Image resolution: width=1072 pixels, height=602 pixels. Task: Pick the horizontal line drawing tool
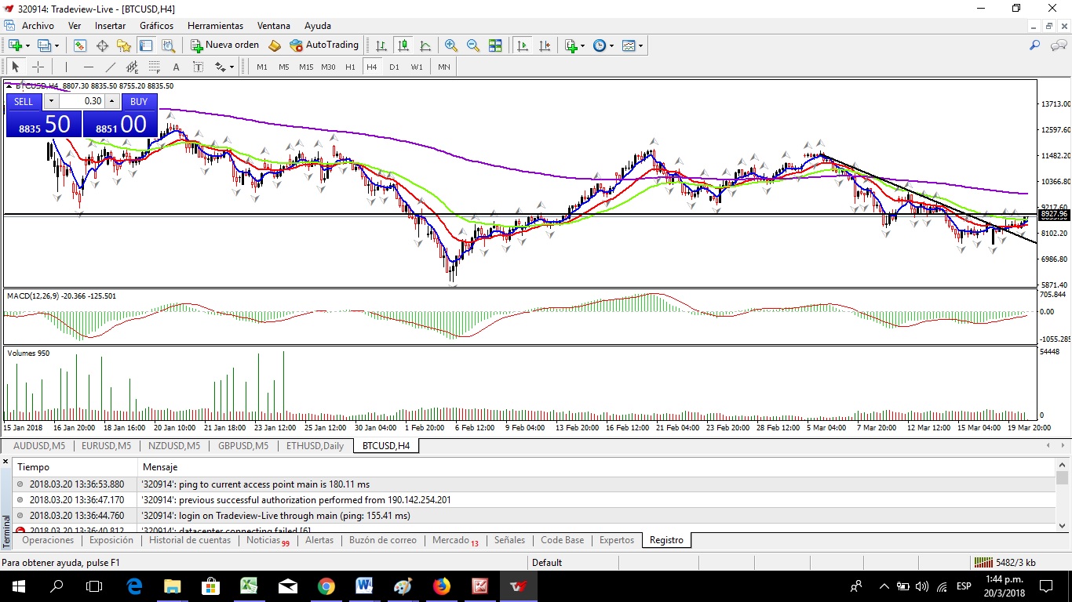tap(89, 67)
